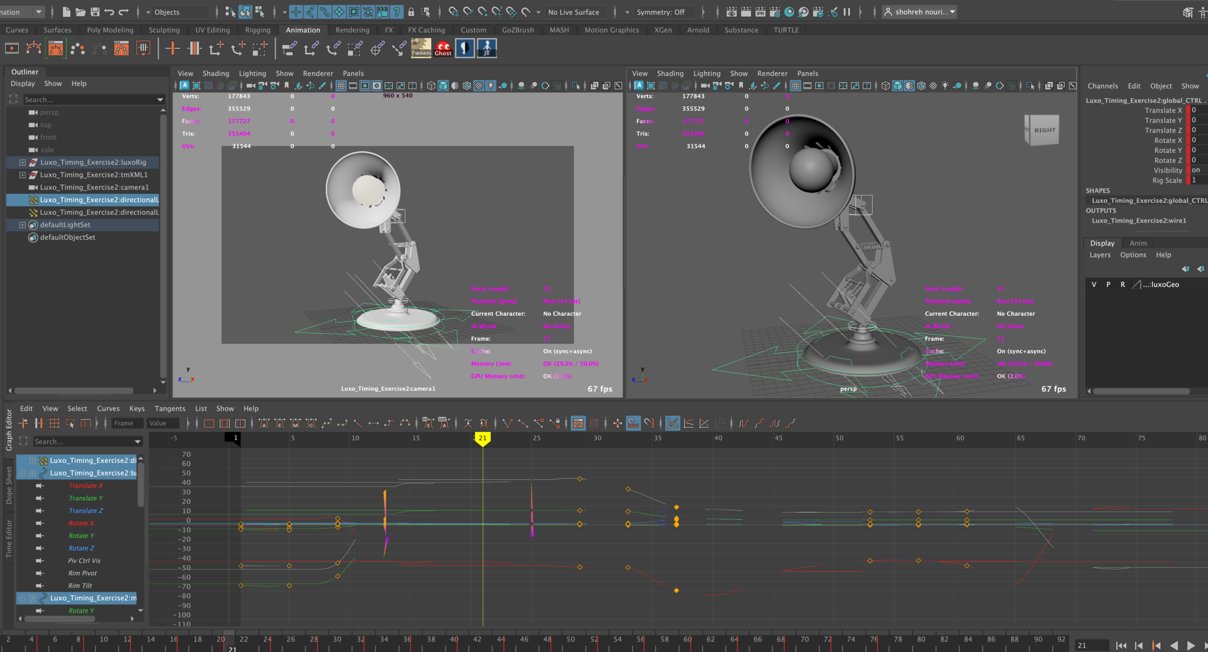1208x652 pixels.
Task: Open the Tangents menu in Graph Editor
Action: tap(169, 408)
